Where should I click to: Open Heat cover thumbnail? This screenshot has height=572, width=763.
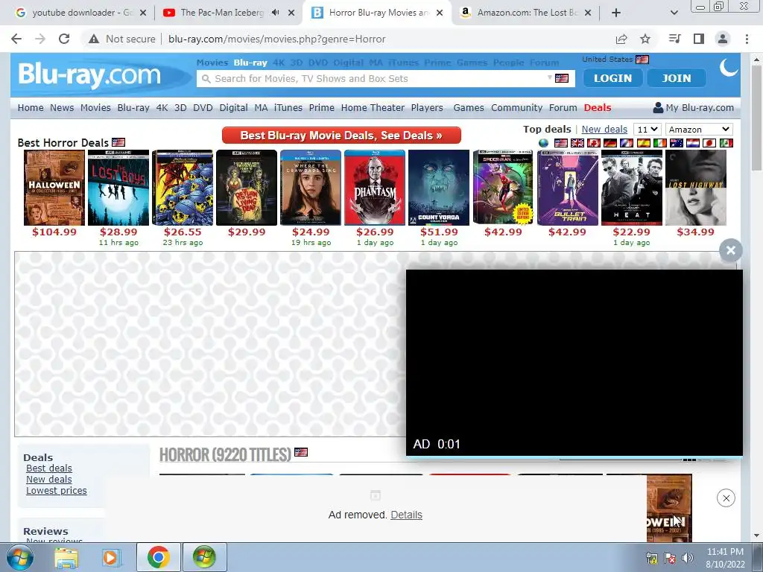pyautogui.click(x=632, y=188)
